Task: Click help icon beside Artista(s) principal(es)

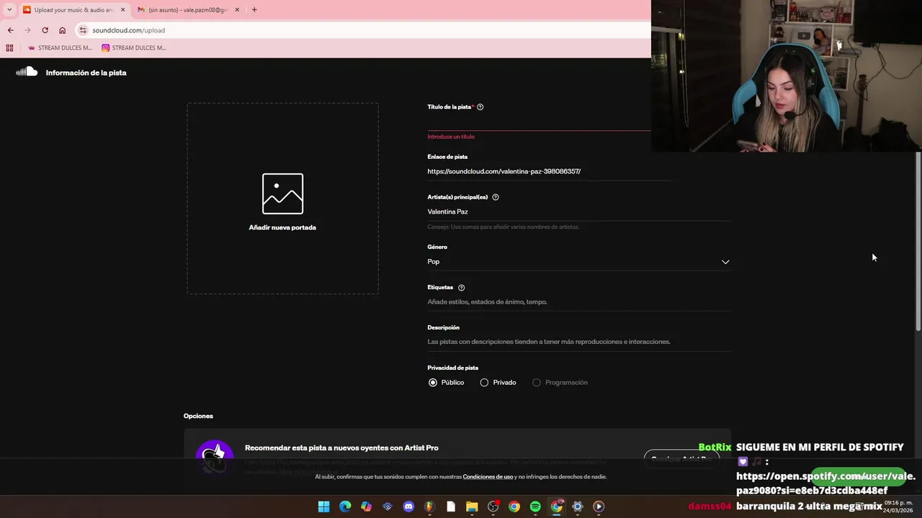Action: tap(495, 197)
